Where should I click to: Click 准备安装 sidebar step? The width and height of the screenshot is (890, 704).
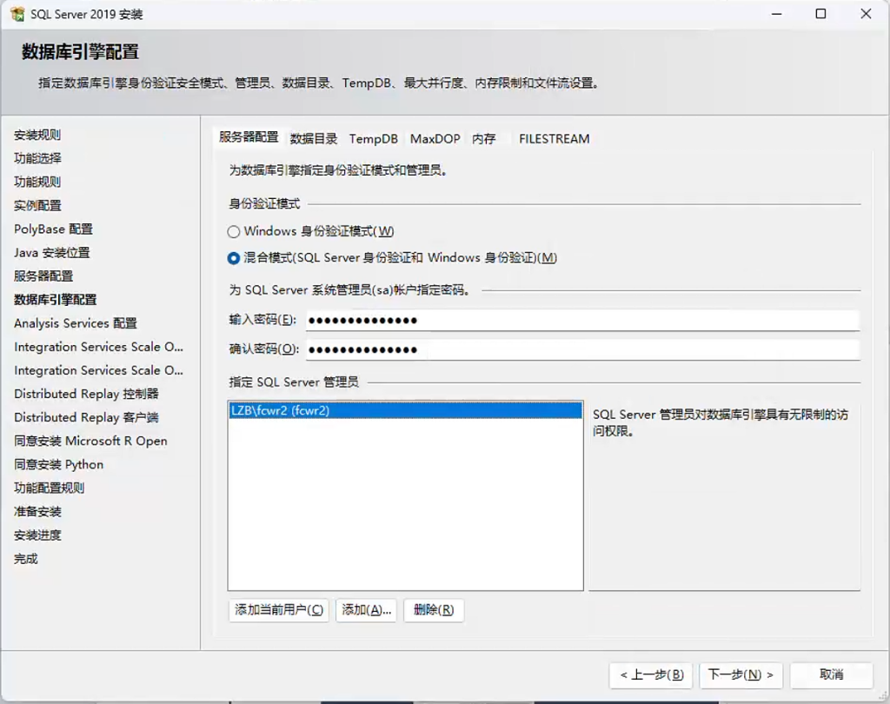tap(37, 512)
